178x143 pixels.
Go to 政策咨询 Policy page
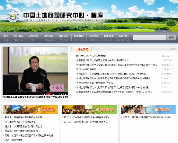pos(109,37)
